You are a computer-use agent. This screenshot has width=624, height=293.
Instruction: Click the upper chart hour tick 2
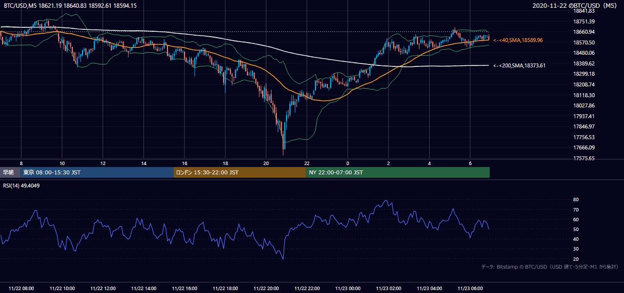point(388,163)
